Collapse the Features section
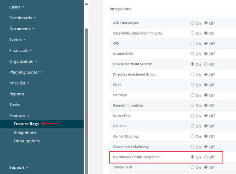Image resolution: width=236 pixels, height=174 pixels. pos(19,116)
